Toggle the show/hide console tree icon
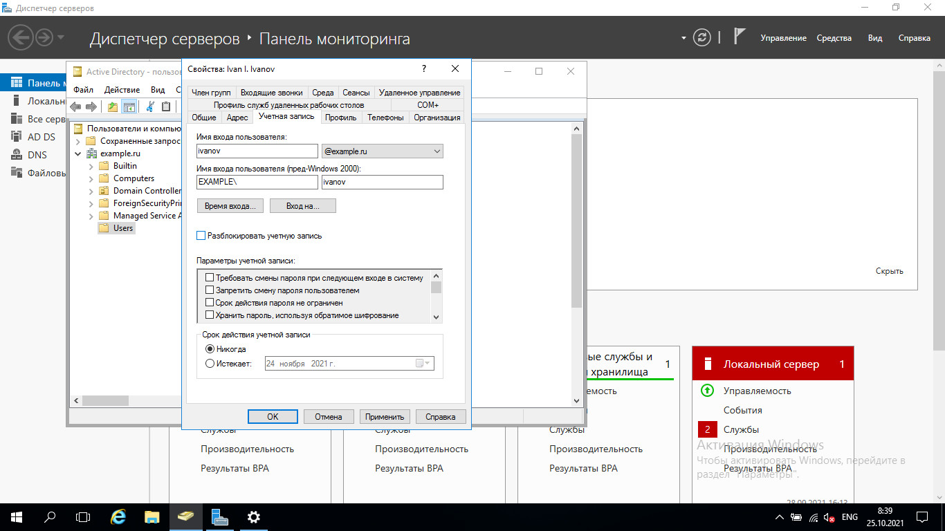Viewport: 945px width, 531px height. tap(129, 106)
